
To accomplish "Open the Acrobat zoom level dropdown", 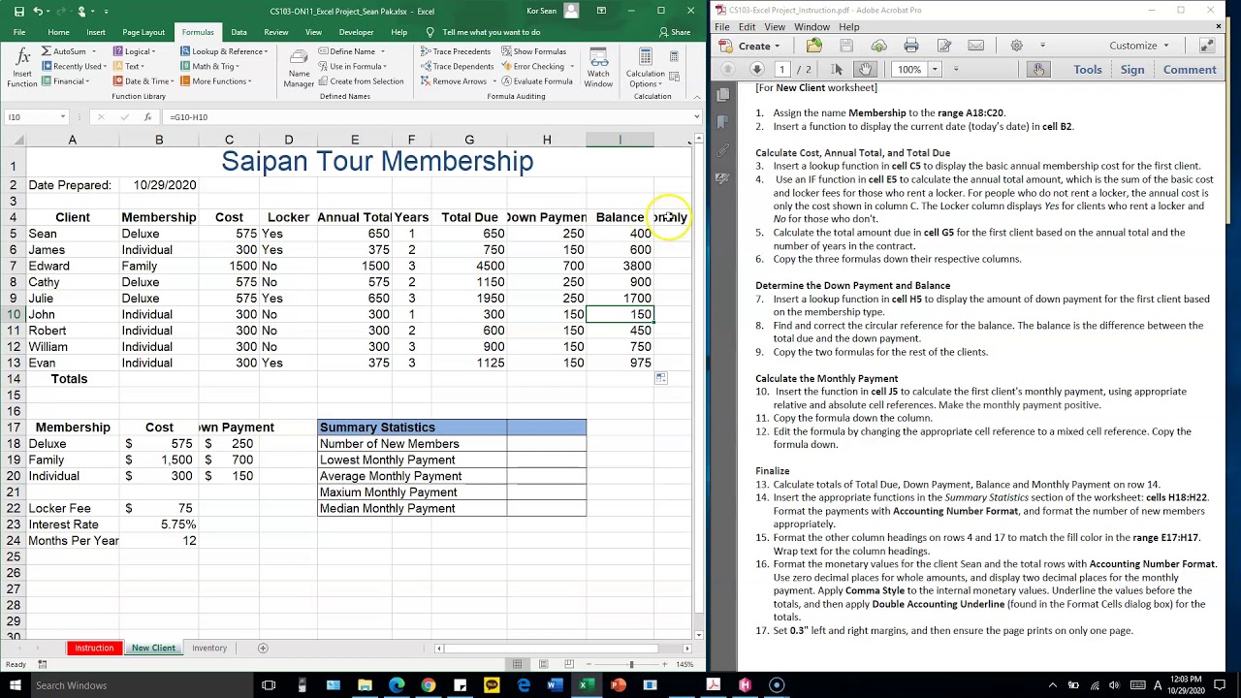I will click(x=935, y=70).
